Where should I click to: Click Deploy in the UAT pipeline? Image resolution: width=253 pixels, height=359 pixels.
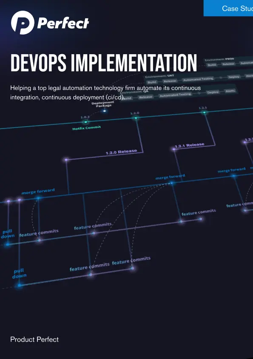(x=234, y=77)
